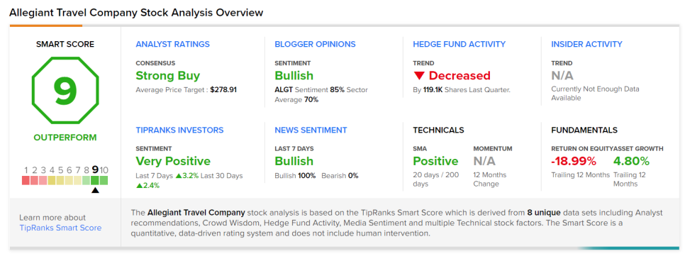Follow the TipRanks Smart Score link
Image resolution: width=685 pixels, height=256 pixels.
(x=60, y=228)
